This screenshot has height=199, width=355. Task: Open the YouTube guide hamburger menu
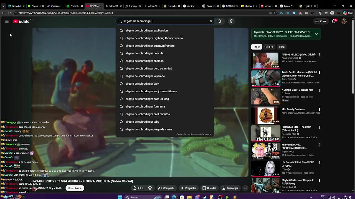[x=7, y=21]
